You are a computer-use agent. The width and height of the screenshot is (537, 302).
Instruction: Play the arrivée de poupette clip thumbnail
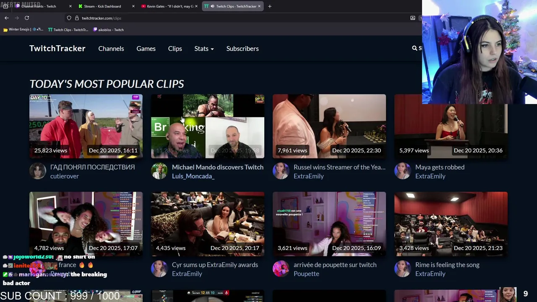click(329, 224)
